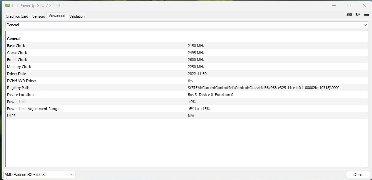Click the 2495 MHz value
This screenshot has width=372, height=180.
[x=196, y=53]
